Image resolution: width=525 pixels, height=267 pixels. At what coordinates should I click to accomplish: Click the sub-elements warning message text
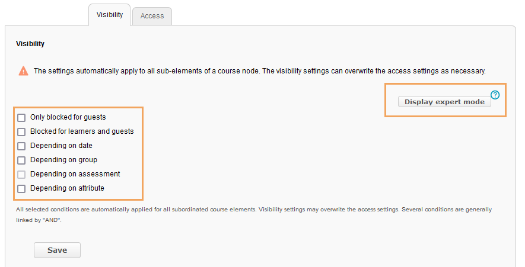tap(259, 71)
